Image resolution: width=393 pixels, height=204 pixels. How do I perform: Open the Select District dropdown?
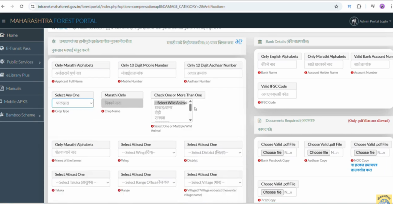[213, 153]
